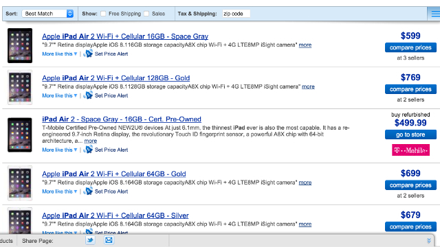Click the price alert bell for Cert. Pre-Owned iPad
440x247 pixels.
coord(88,150)
